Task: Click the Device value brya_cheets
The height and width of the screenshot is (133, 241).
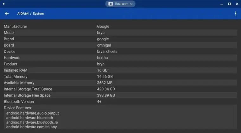Action: [x=107, y=52]
